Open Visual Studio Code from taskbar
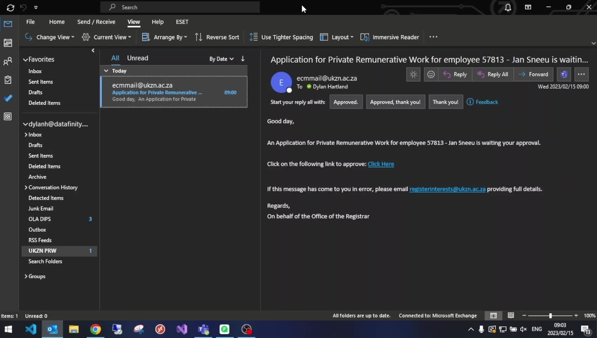The image size is (597, 338). click(31, 329)
